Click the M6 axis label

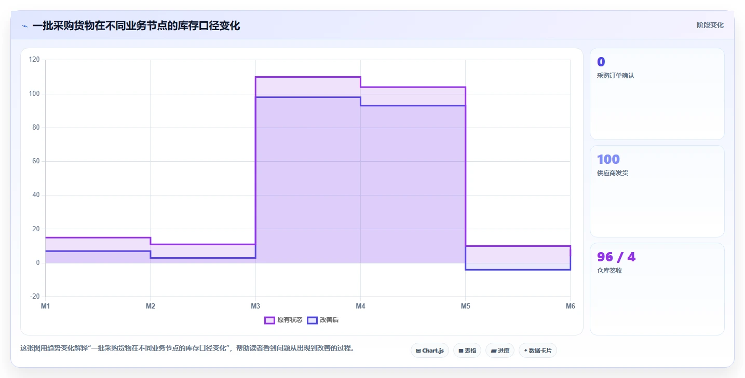coord(570,306)
